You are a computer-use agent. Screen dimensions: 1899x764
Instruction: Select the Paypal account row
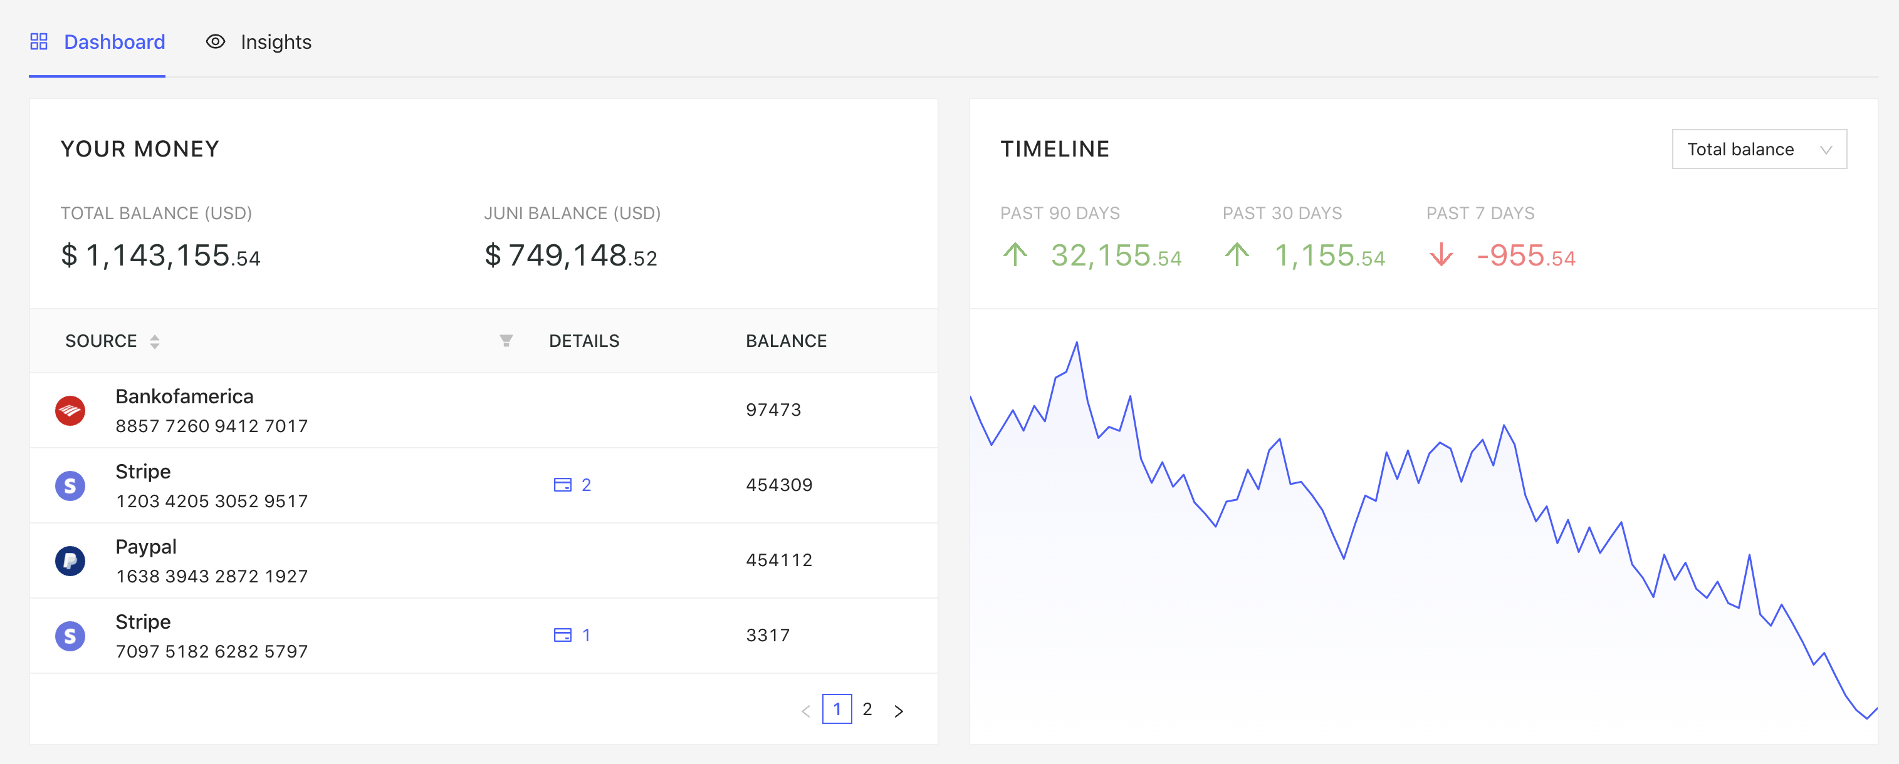484,560
